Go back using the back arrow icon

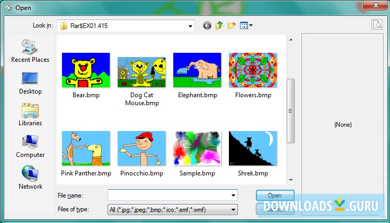click(x=207, y=25)
